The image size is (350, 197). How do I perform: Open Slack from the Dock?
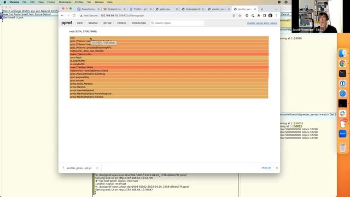(343, 113)
